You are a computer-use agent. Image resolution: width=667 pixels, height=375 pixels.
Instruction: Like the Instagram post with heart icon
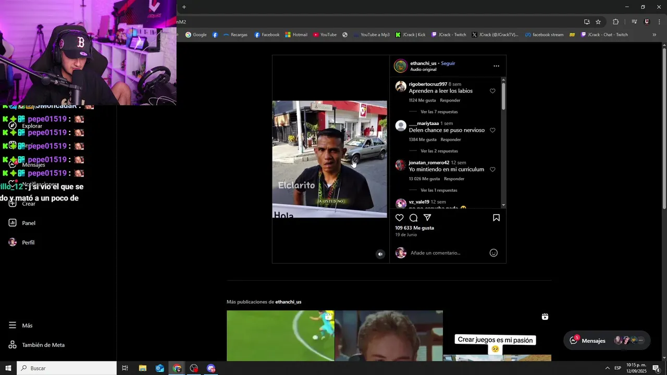[400, 218]
